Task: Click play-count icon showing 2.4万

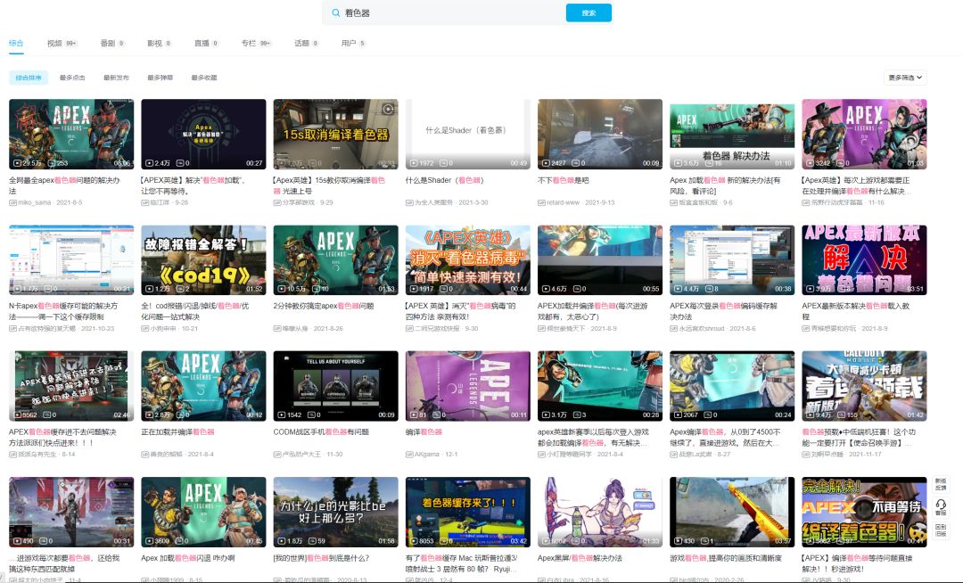Action: tap(149, 163)
